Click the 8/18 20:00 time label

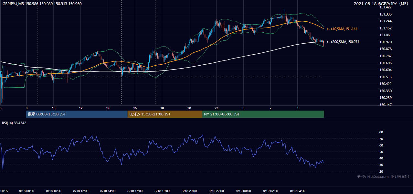189,191
